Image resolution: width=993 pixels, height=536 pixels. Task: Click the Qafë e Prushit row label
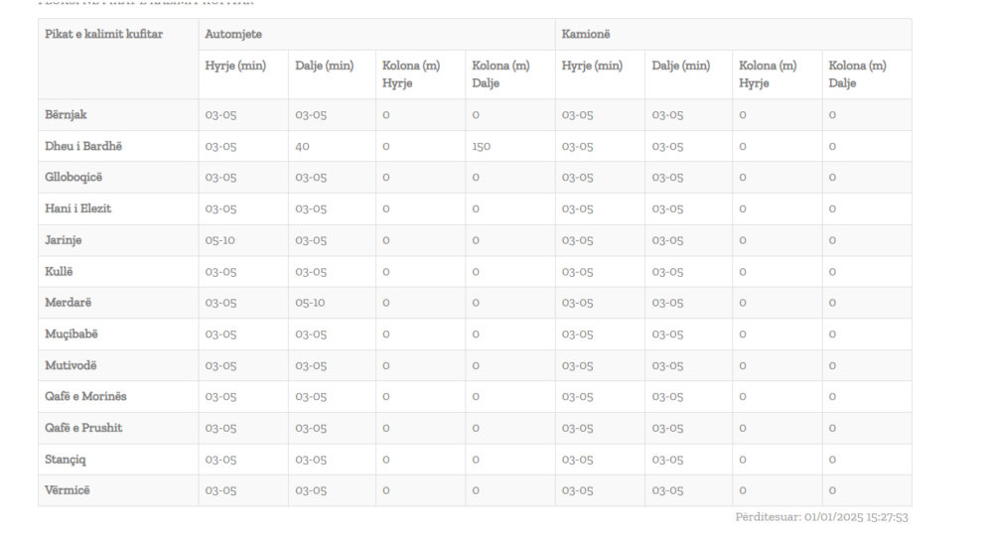coord(84,428)
